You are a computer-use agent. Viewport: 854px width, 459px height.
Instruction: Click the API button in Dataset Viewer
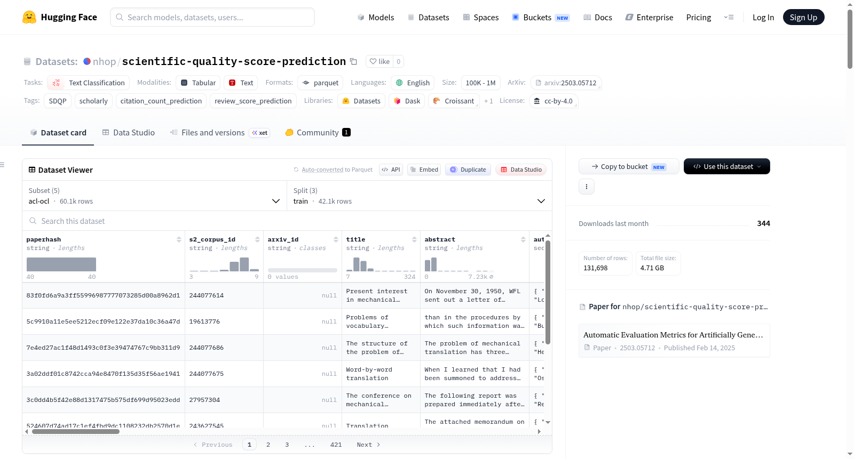click(391, 170)
